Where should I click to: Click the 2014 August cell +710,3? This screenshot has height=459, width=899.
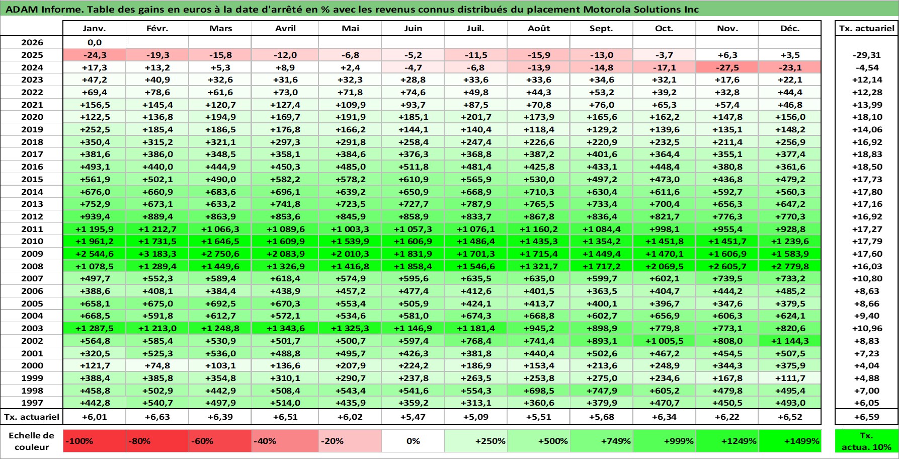[539, 192]
